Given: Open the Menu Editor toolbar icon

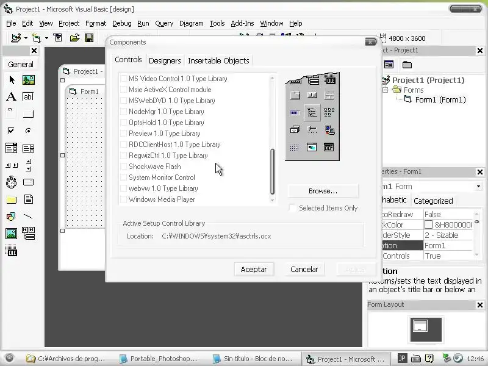Looking at the screenshot, I should tap(57, 38).
